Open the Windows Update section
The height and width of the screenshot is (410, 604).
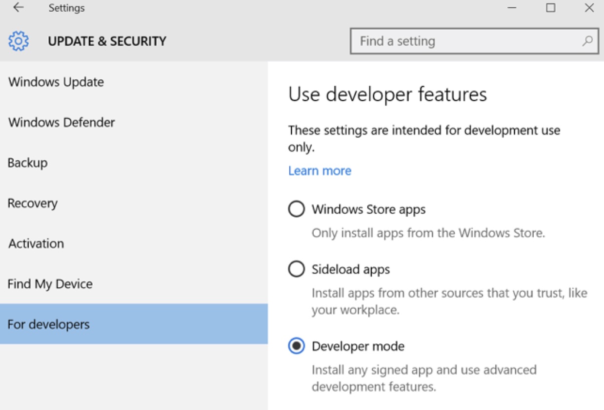(134, 82)
